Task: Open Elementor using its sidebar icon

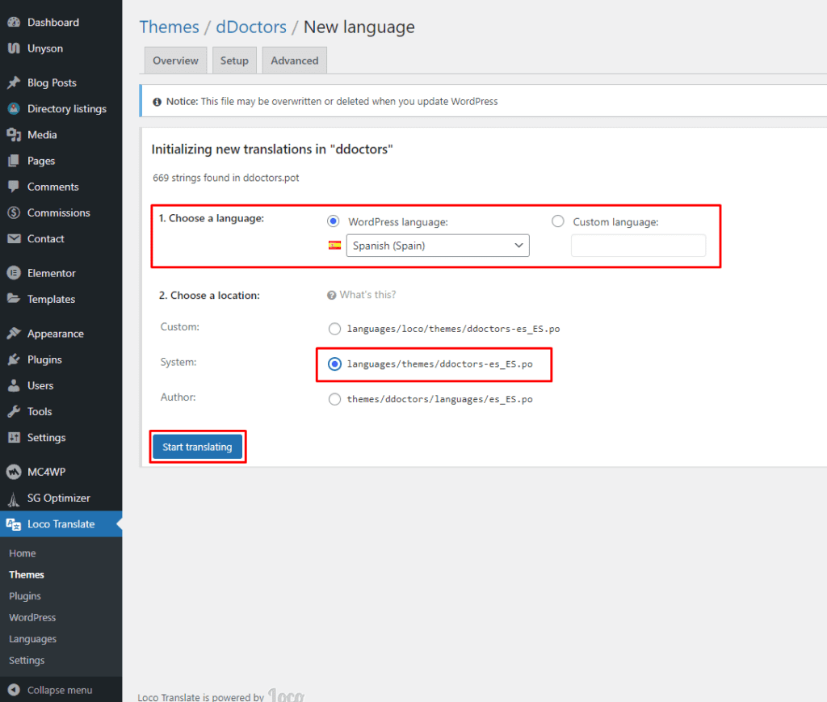Action: pos(14,273)
